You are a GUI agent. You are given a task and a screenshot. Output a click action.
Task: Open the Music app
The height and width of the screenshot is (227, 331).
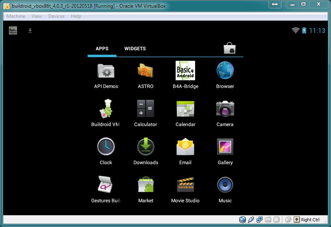click(225, 190)
